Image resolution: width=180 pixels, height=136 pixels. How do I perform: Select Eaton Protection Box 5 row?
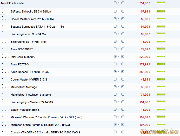click(x=90, y=110)
